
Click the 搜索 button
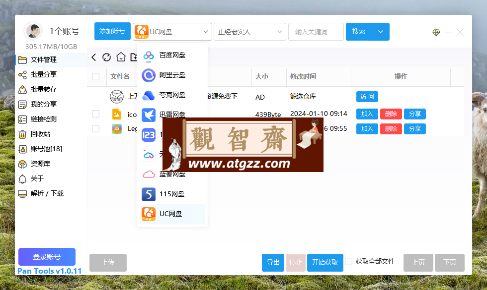click(x=359, y=32)
